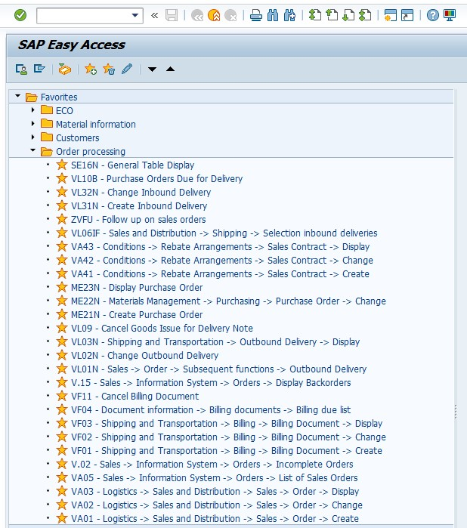The width and height of the screenshot is (467, 528).
Task: Select VA42 Sales Contract Change entry
Action: click(x=222, y=261)
